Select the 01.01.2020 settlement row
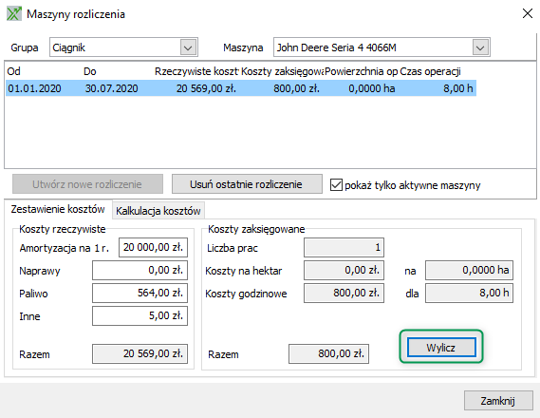This screenshot has height=418, width=540. pyautogui.click(x=241, y=88)
